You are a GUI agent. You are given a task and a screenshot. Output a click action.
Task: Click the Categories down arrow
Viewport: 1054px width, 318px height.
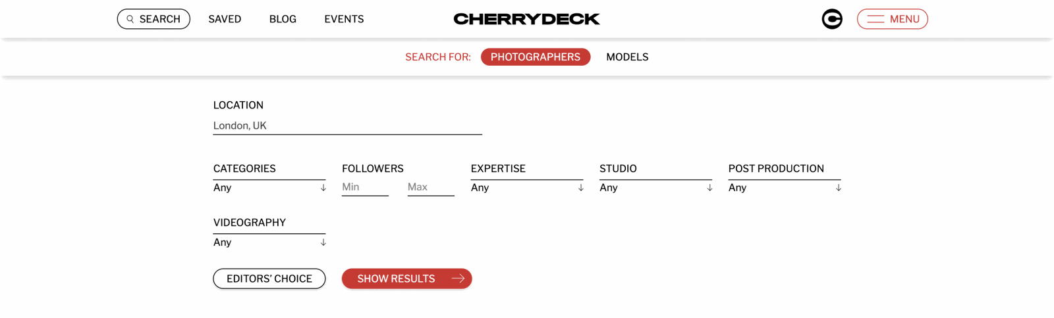323,188
